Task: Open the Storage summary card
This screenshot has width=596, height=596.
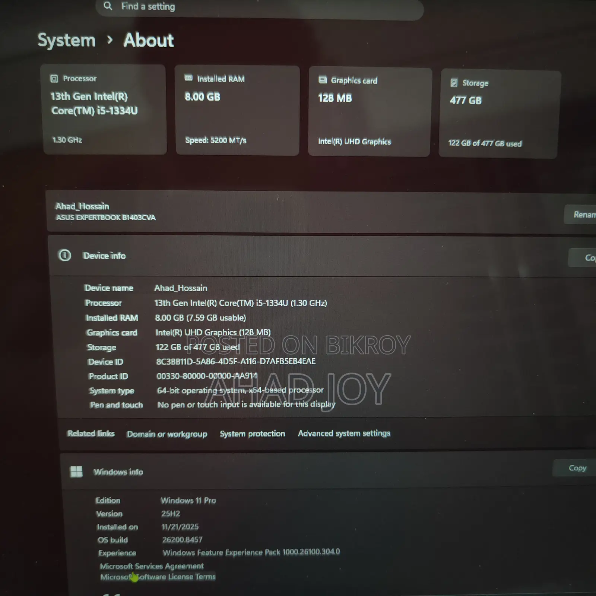Action: pyautogui.click(x=500, y=114)
